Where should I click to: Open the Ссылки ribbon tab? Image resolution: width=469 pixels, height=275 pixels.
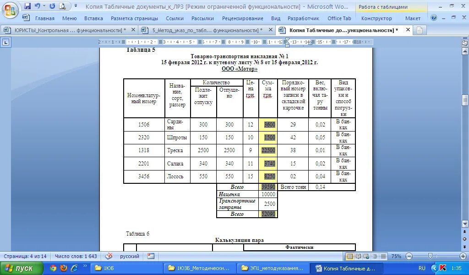click(x=175, y=18)
